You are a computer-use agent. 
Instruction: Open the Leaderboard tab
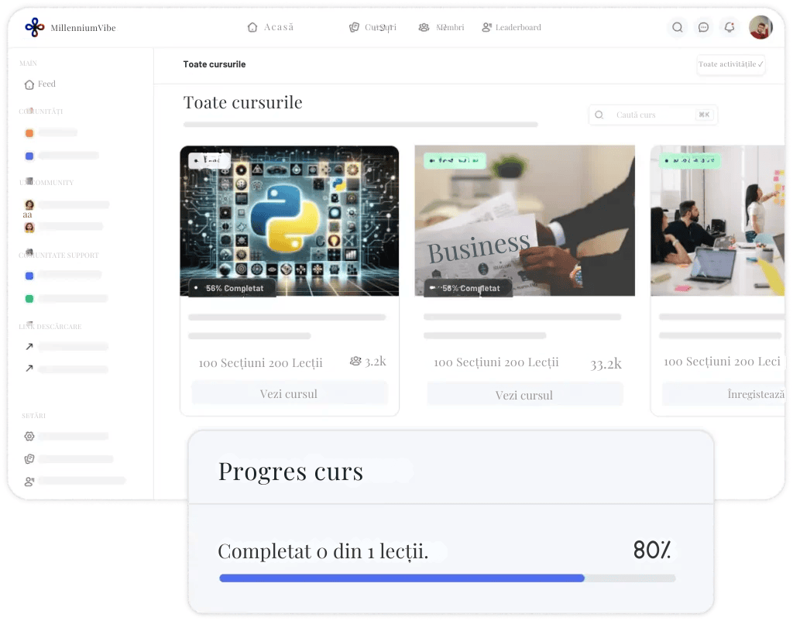(511, 28)
